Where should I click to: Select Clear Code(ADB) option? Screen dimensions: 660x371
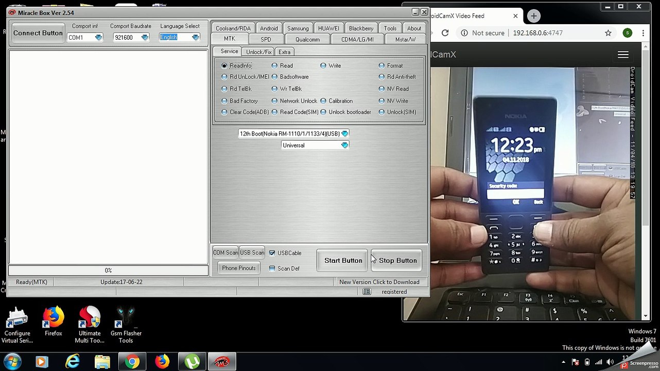coord(224,112)
